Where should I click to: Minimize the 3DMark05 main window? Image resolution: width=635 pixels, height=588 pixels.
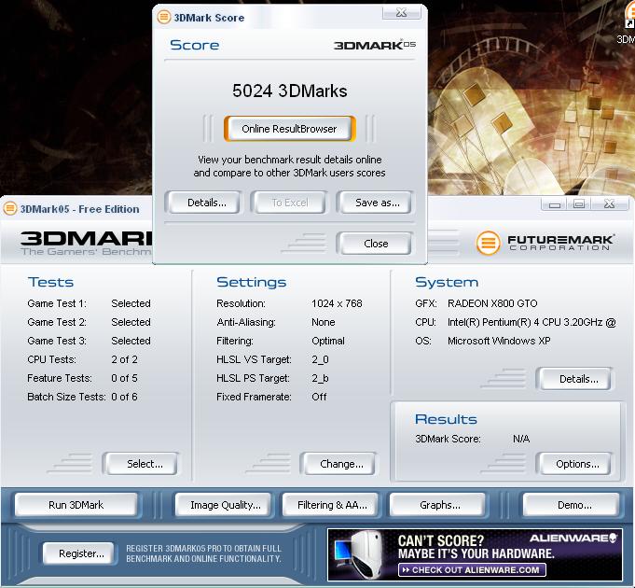coord(555,204)
